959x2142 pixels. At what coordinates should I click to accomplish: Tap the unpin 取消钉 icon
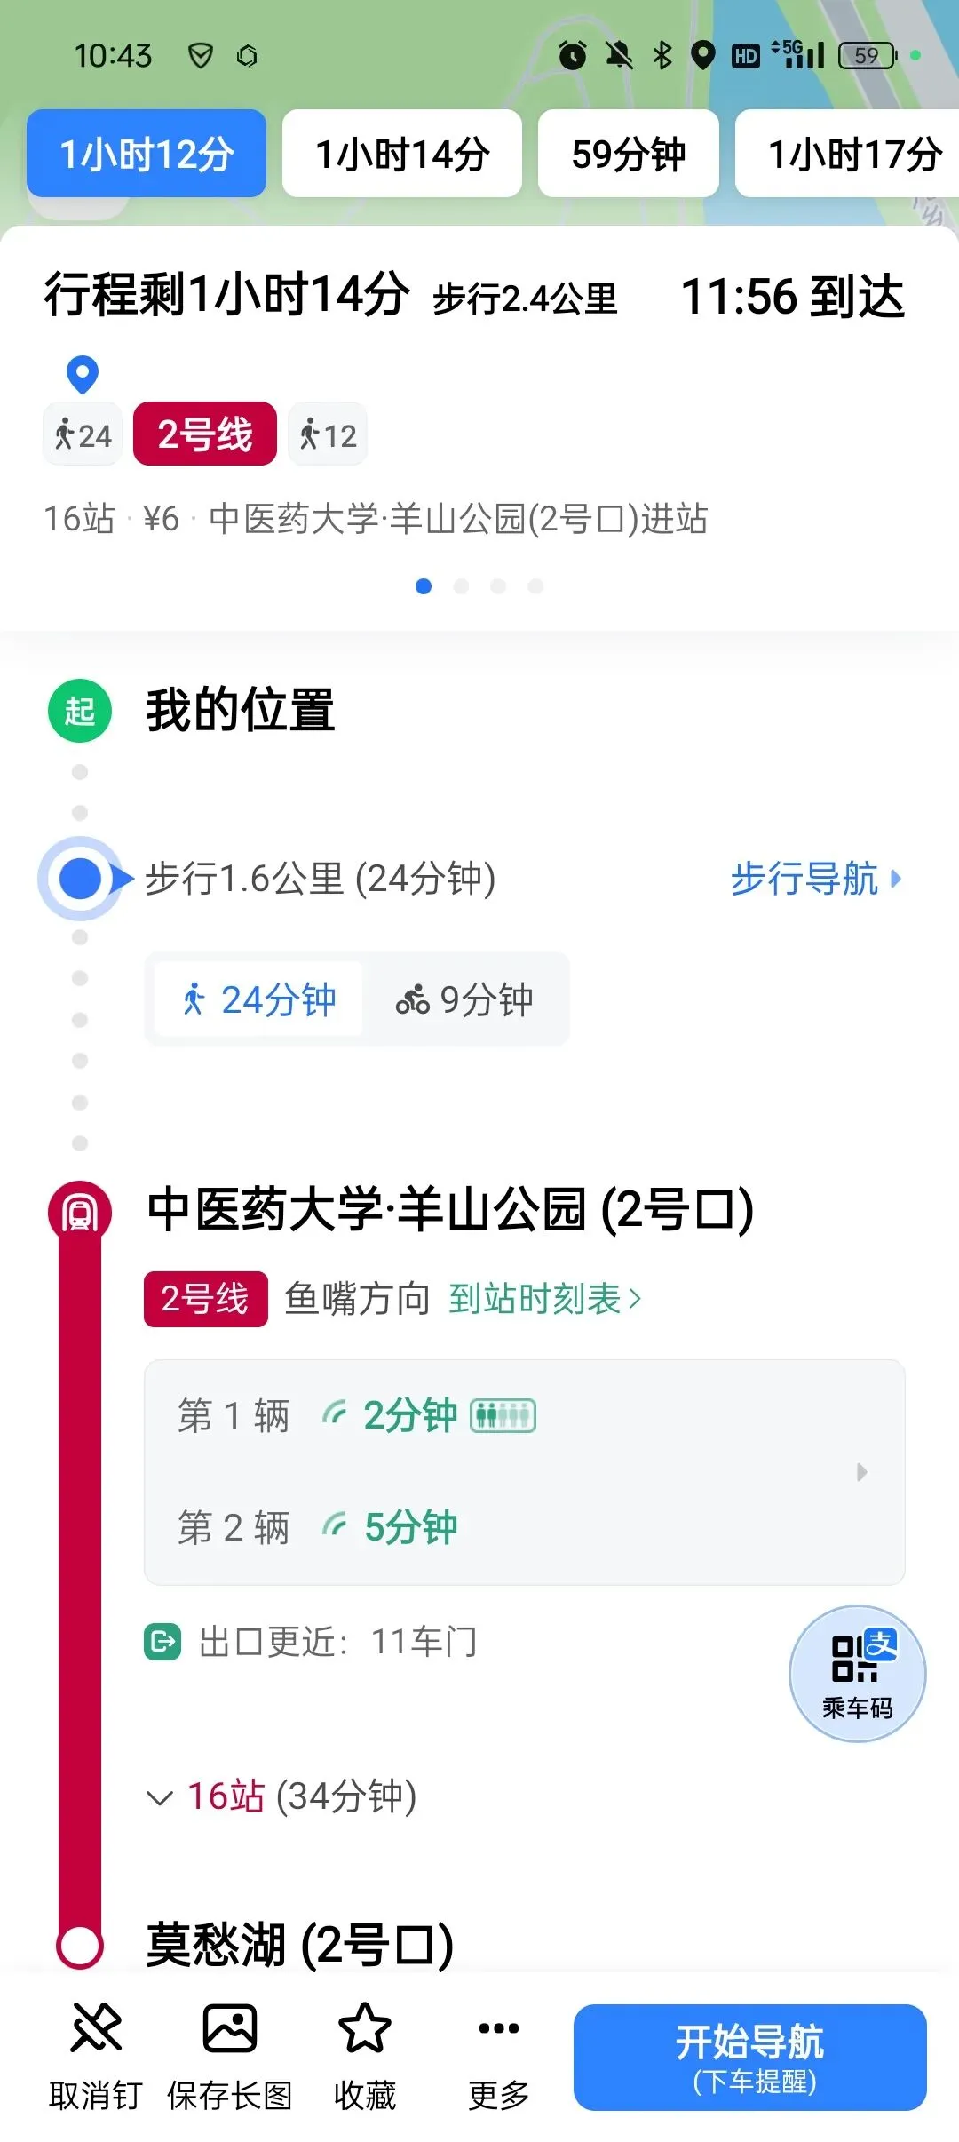click(x=96, y=2027)
